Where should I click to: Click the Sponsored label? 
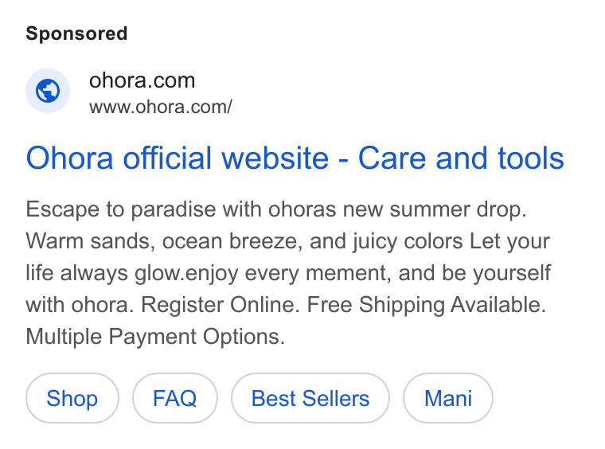[76, 33]
